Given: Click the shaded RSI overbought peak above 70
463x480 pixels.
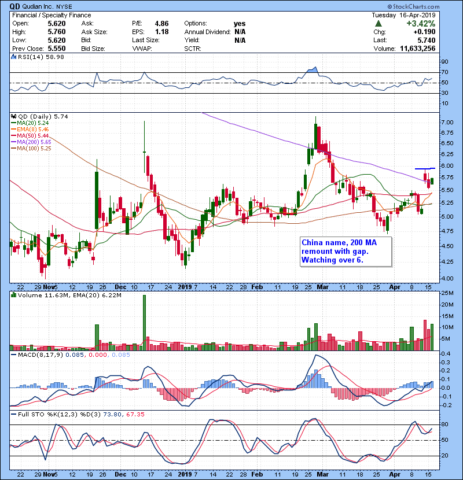Looking at the screenshot, I should click(312, 70).
